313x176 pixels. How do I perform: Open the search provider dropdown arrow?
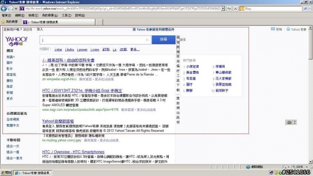tap(310, 9)
